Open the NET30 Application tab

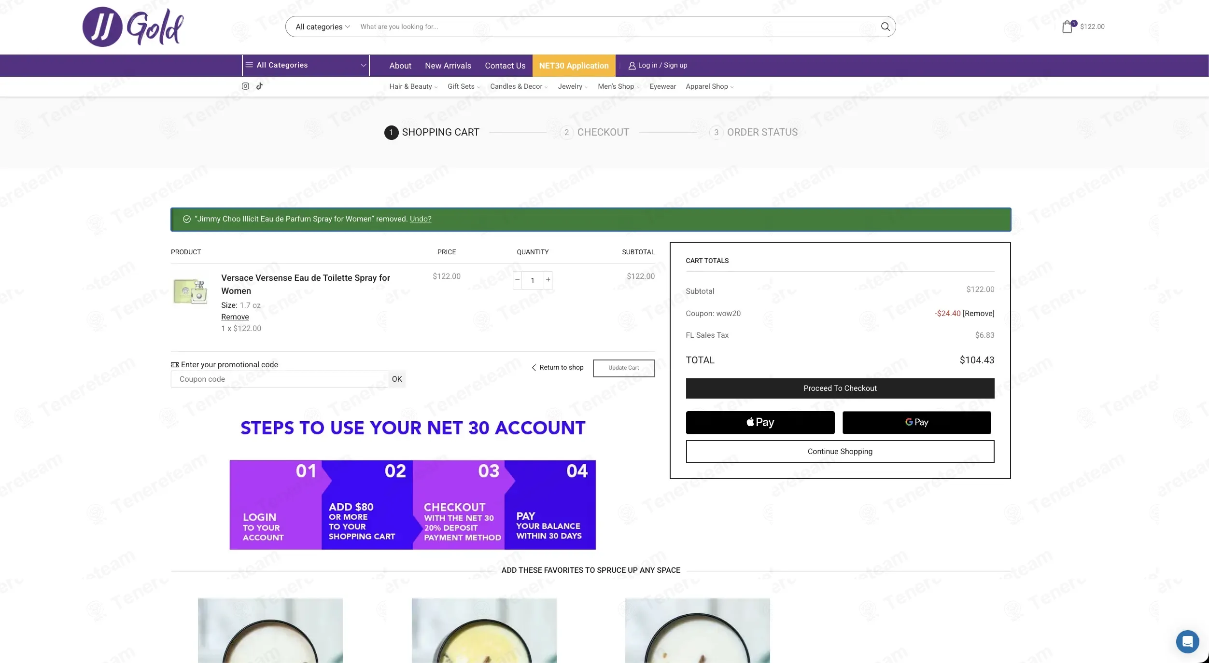click(574, 66)
